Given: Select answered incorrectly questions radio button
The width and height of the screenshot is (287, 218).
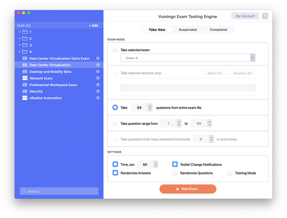Looking at the screenshot, I should [x=115, y=139].
